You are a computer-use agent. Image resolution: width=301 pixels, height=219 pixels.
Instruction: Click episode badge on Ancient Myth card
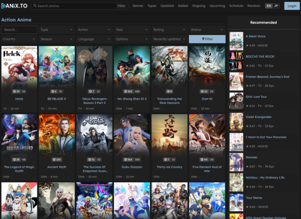[56, 159]
